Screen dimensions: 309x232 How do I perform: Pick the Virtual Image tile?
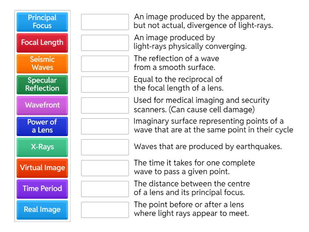click(42, 168)
